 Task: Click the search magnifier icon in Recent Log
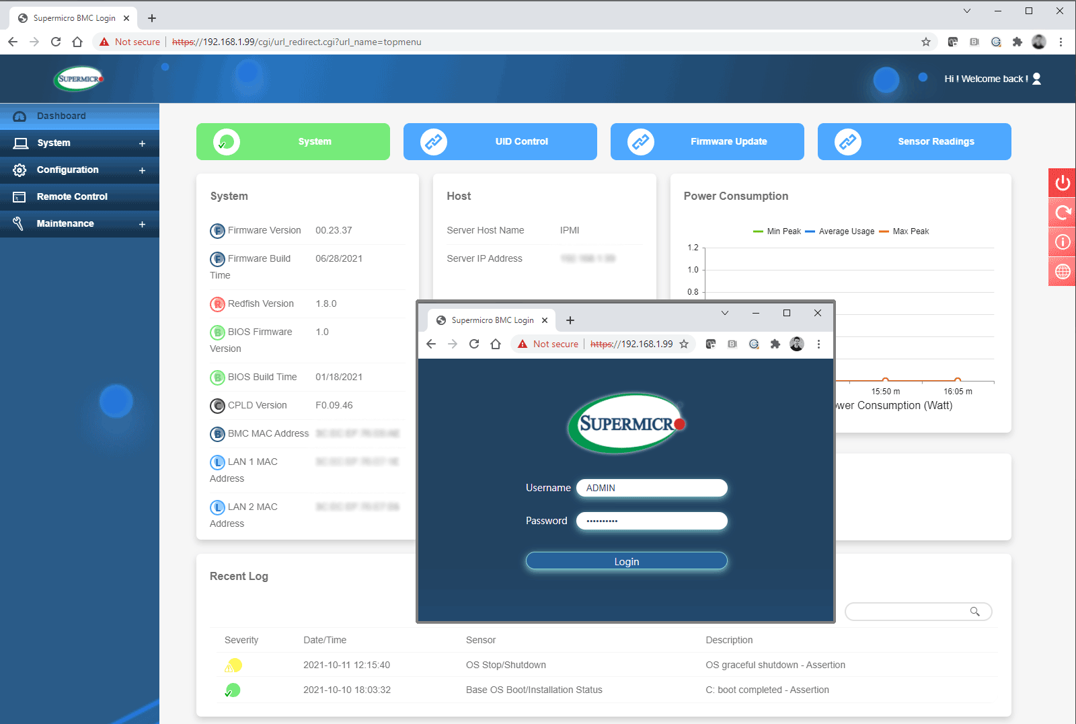tap(974, 612)
